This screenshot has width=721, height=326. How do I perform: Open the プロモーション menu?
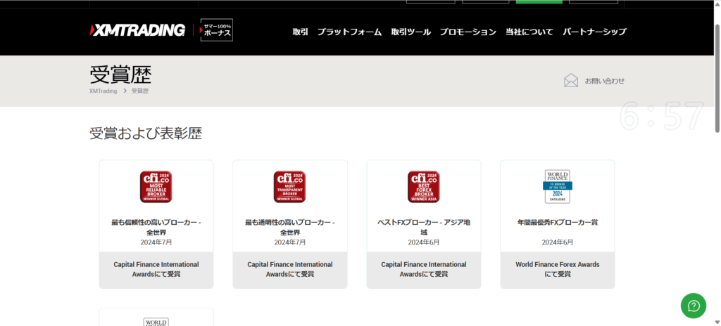click(468, 32)
